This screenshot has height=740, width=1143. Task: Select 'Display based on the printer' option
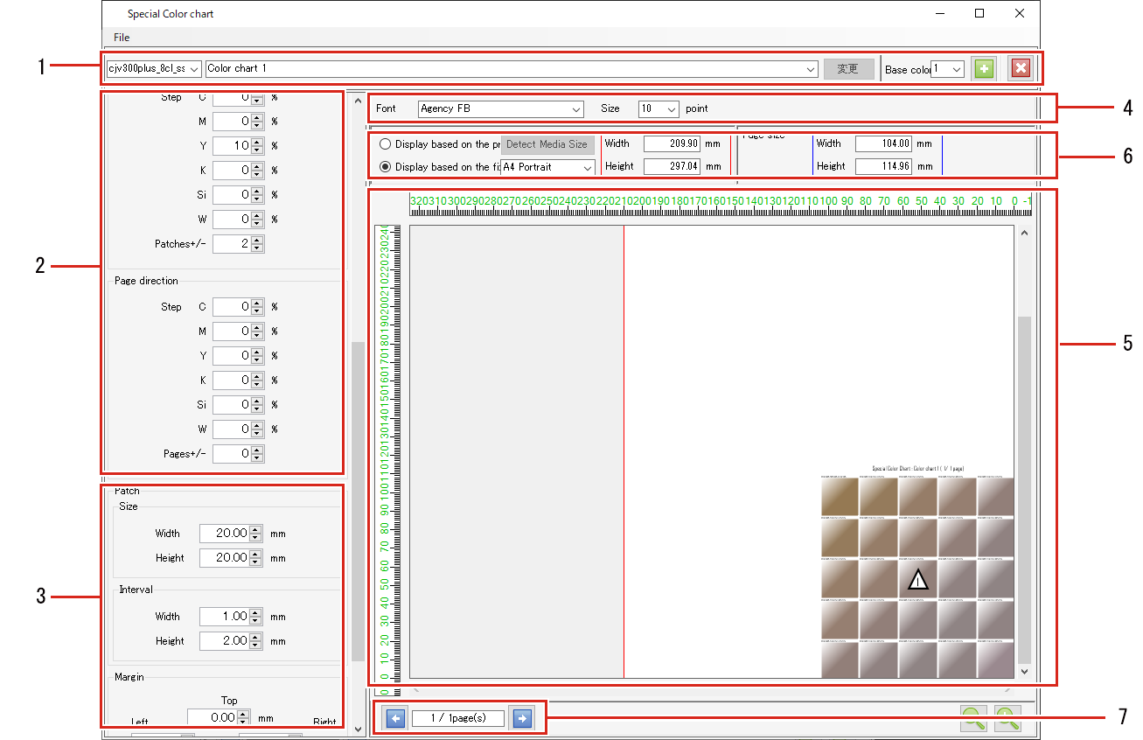click(385, 143)
